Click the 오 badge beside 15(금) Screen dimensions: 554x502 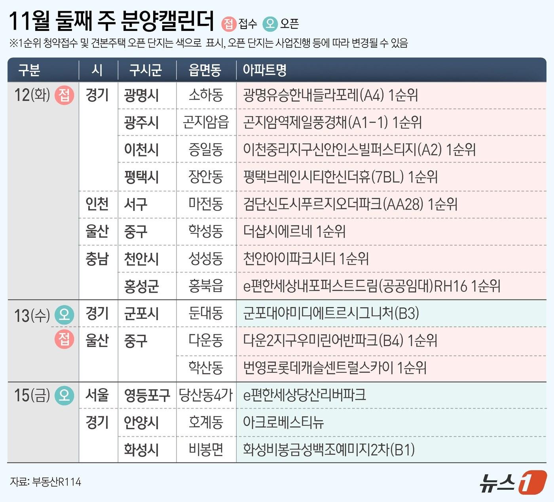coord(64,395)
